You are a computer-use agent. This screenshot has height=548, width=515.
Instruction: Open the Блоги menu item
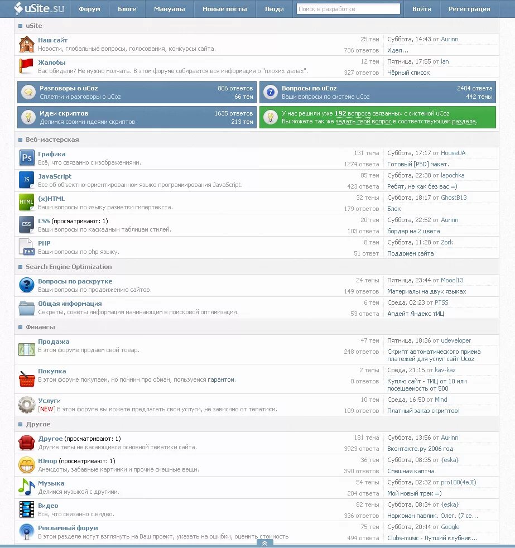[127, 9]
